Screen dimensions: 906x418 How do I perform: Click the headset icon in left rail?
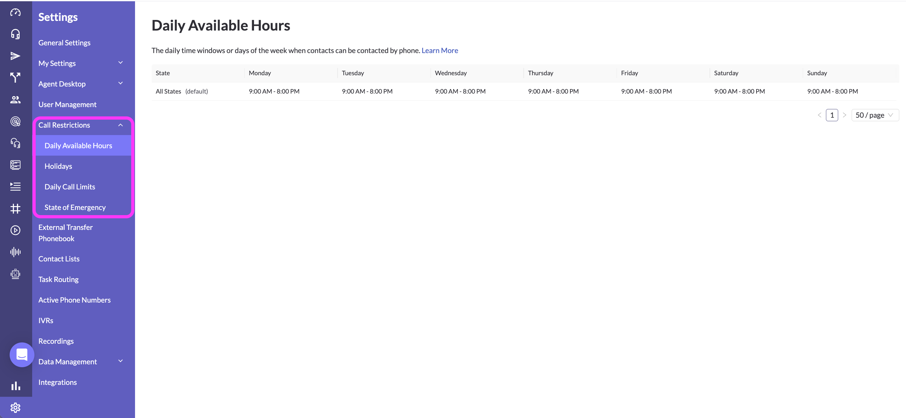coord(15,34)
